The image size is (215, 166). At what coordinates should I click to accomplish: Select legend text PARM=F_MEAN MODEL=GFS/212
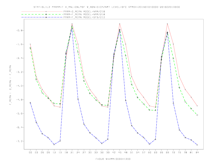pyautogui.click(x=84, y=17)
